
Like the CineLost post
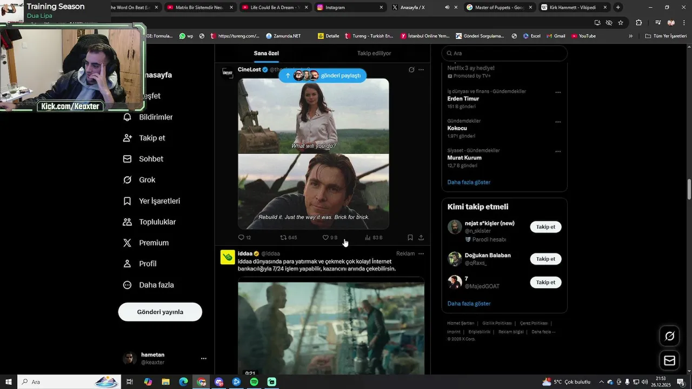pos(330,238)
